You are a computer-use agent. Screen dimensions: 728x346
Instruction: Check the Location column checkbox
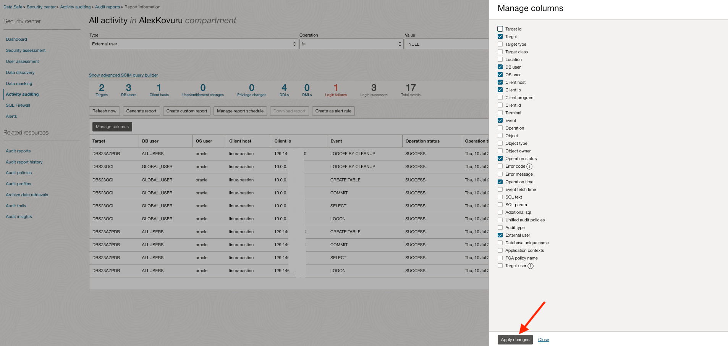pos(500,59)
